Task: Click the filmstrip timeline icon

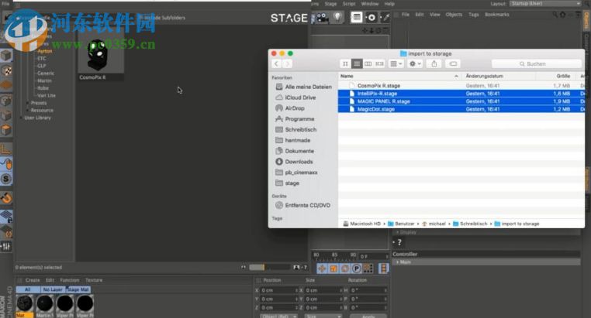Action: tap(383, 268)
